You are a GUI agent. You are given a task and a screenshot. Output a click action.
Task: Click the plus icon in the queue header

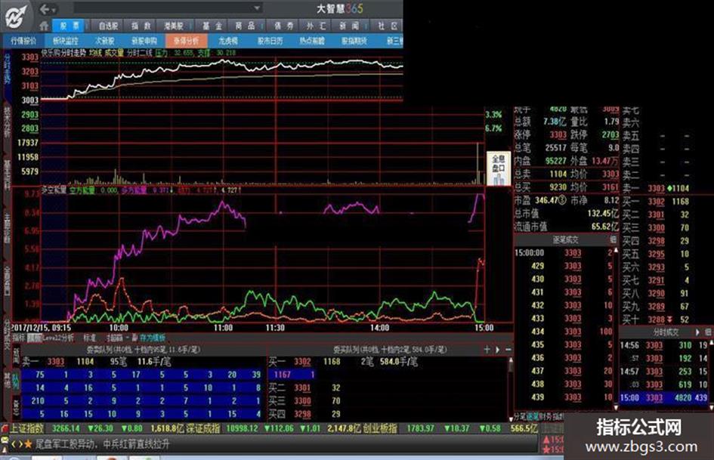pyautogui.click(x=487, y=350)
